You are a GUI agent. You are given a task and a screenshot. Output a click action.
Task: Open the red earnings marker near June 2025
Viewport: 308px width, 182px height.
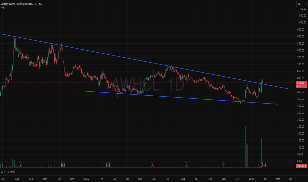point(152,165)
